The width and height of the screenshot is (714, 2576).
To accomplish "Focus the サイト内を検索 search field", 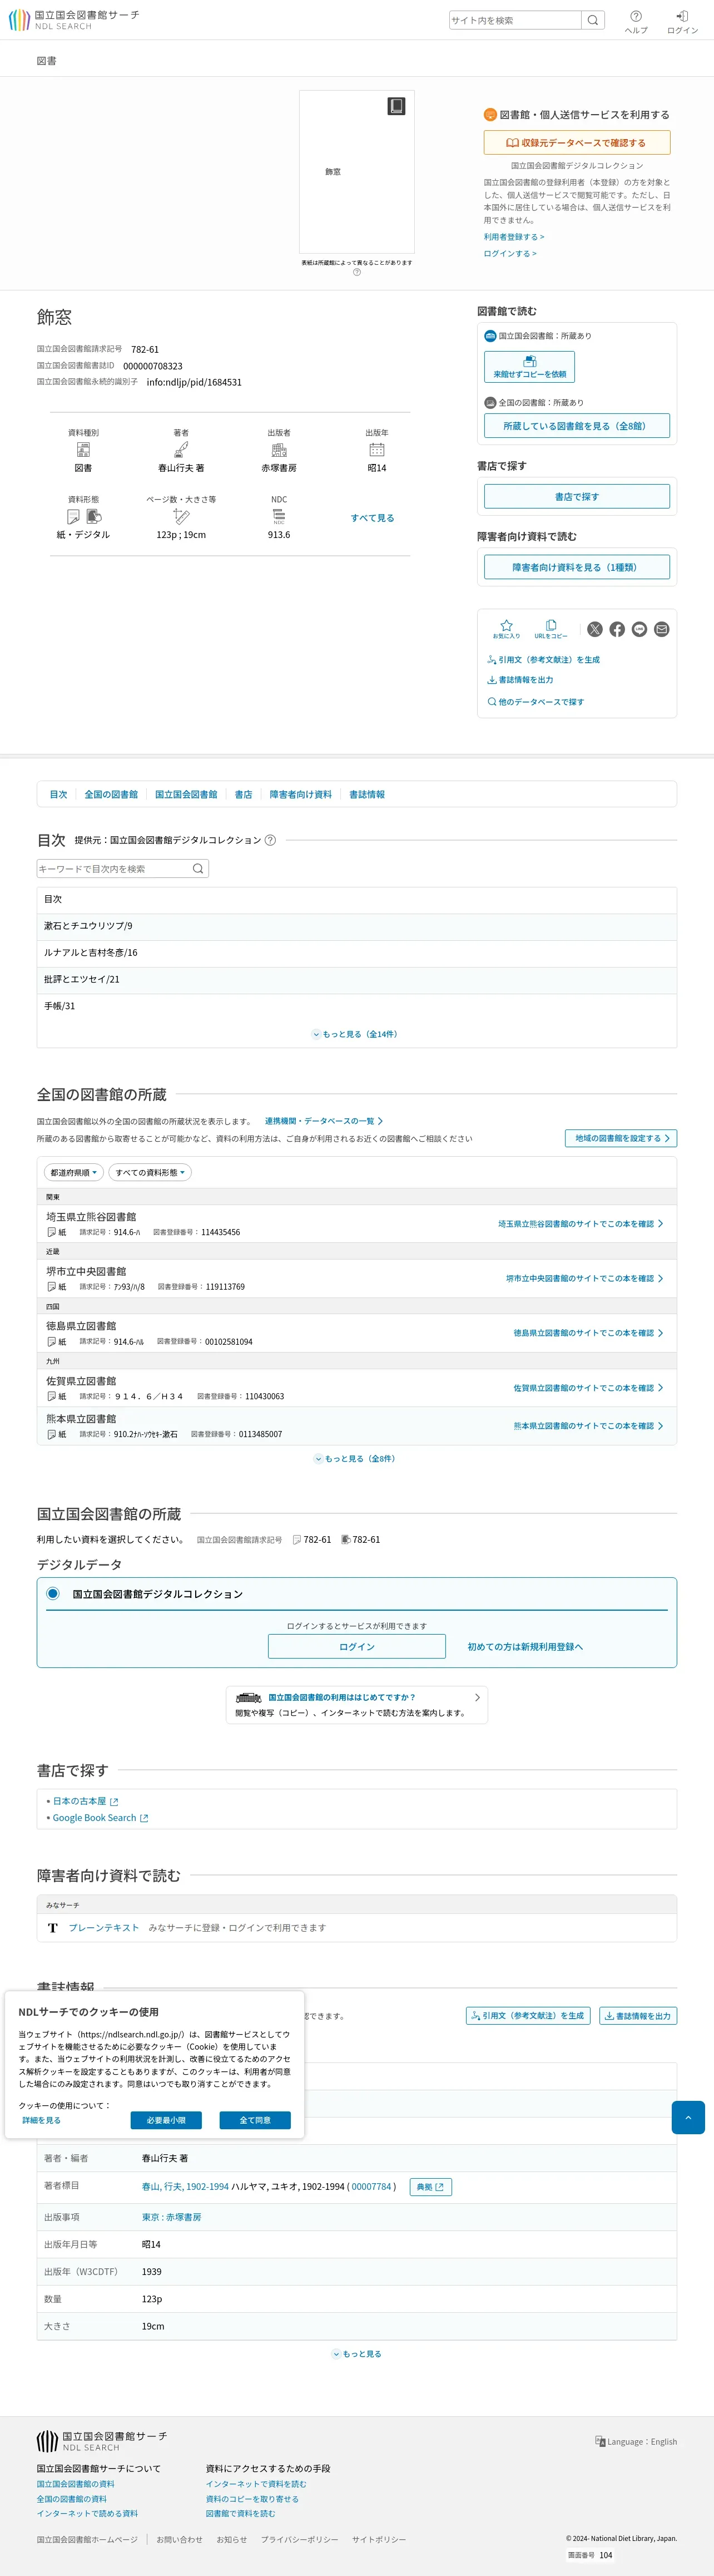I will coord(515,20).
